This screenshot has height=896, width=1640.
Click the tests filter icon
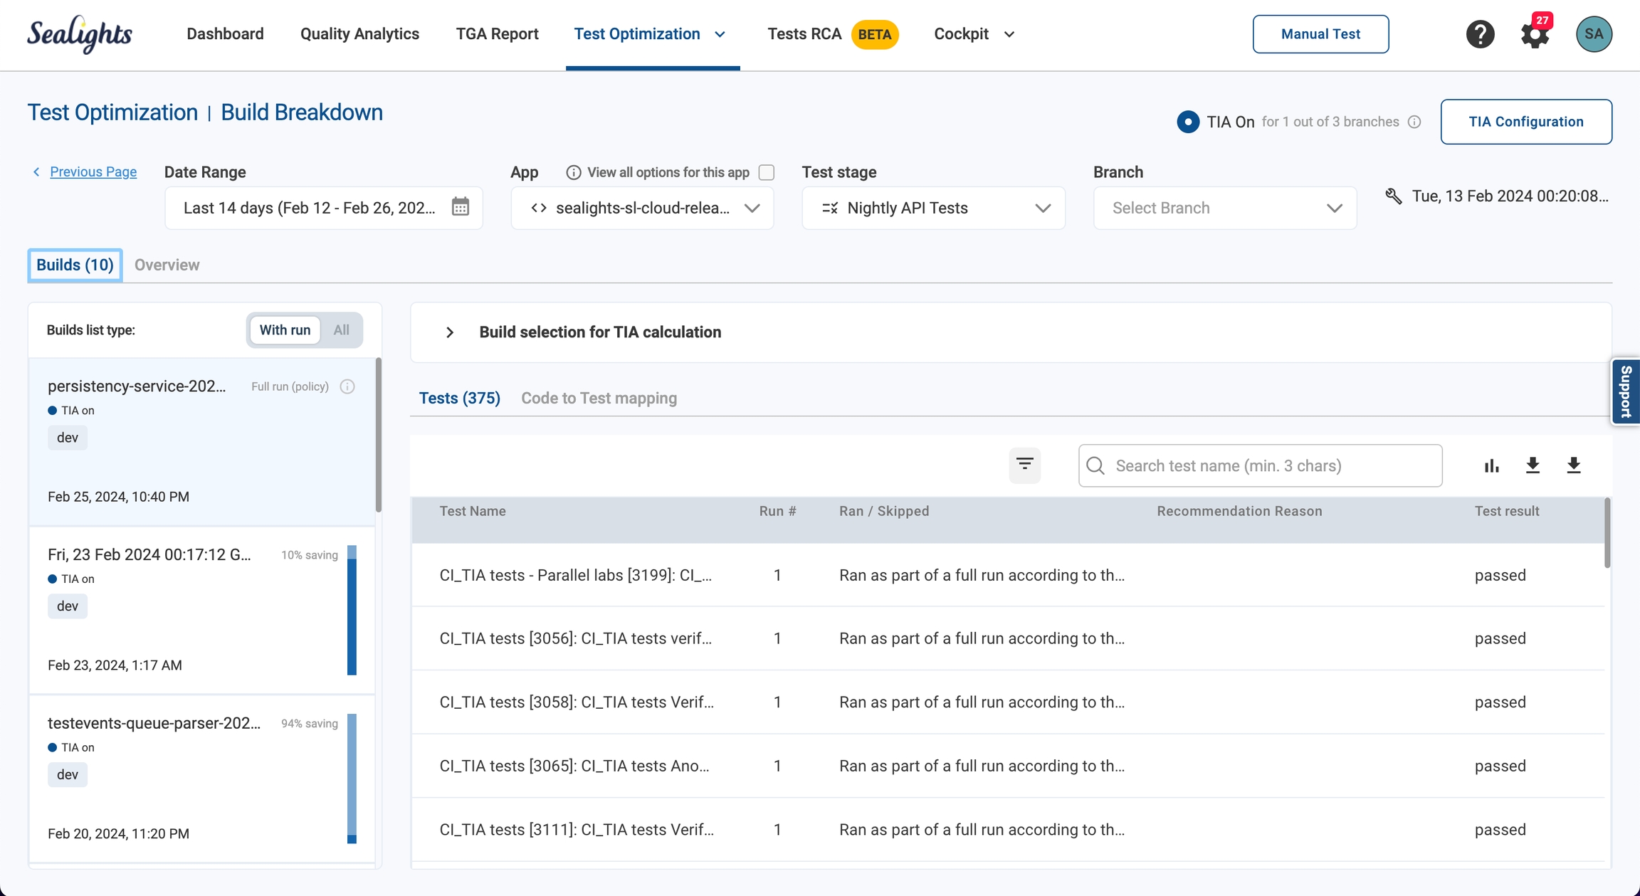pyautogui.click(x=1024, y=465)
